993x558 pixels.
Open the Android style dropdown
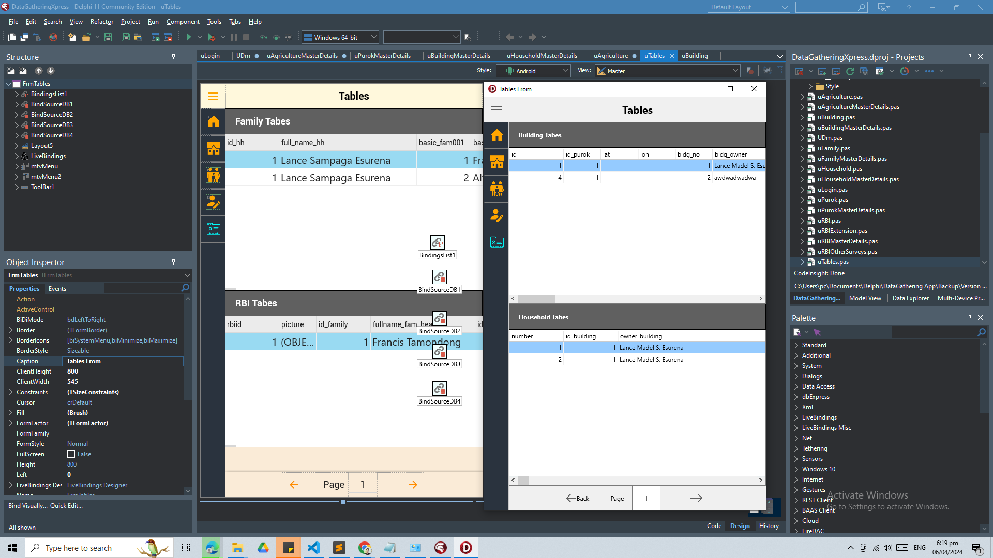[565, 71]
